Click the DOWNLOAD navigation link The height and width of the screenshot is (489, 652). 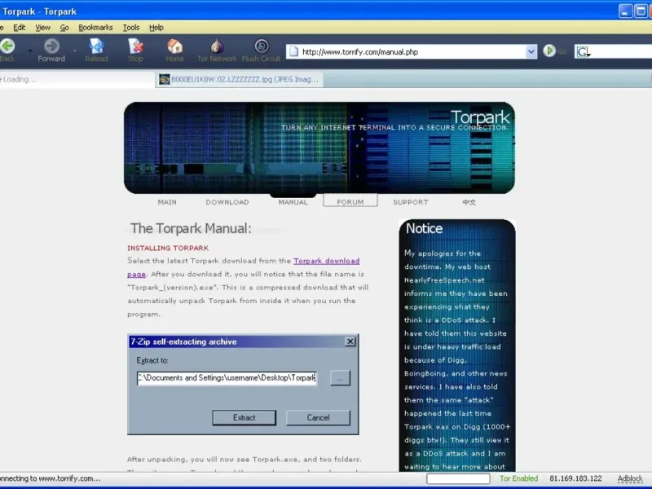pyautogui.click(x=227, y=202)
